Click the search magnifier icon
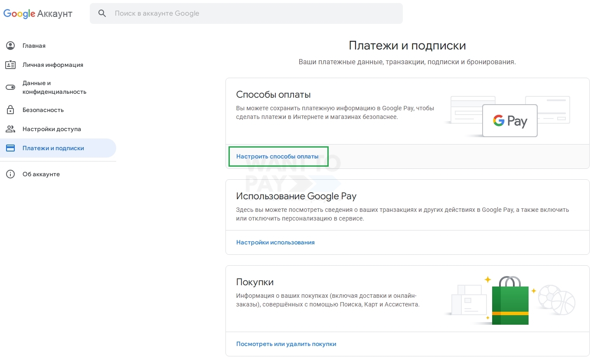The width and height of the screenshot is (591, 359). click(102, 13)
